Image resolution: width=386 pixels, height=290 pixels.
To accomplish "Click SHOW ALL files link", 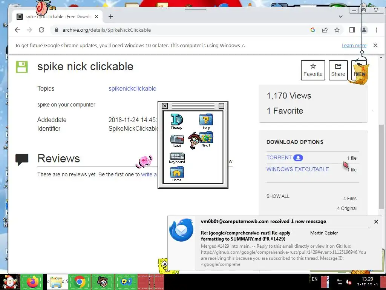I will click(278, 196).
